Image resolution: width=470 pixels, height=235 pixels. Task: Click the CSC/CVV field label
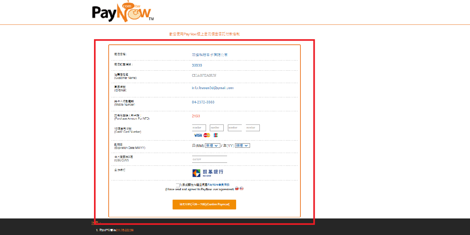(x=123, y=158)
